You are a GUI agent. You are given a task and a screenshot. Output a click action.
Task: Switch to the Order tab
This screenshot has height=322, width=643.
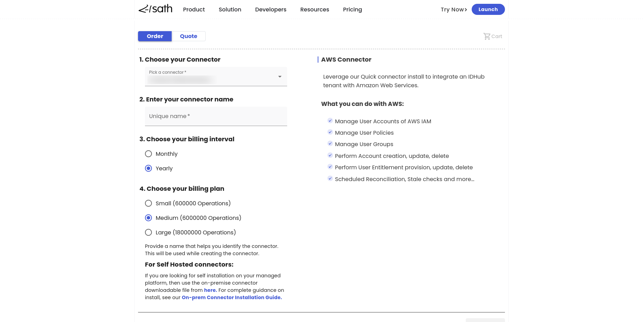155,36
